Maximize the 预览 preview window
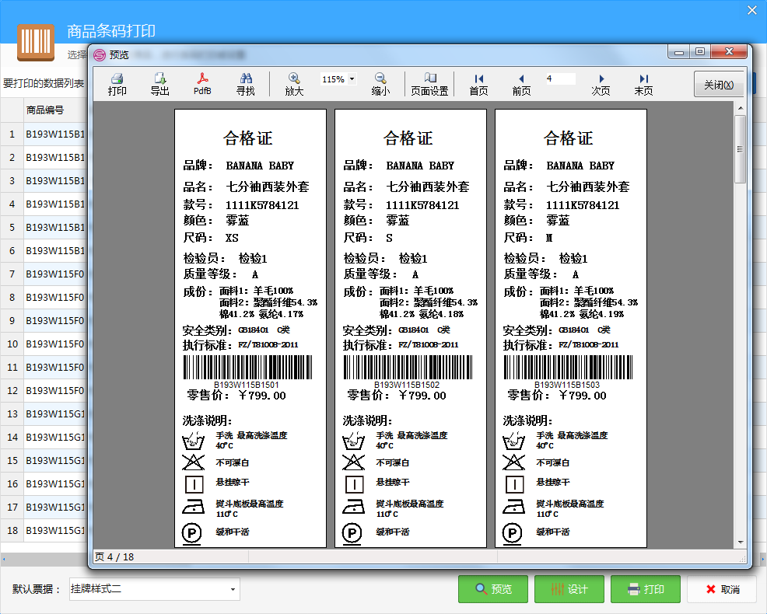The height and width of the screenshot is (614, 767). click(700, 52)
